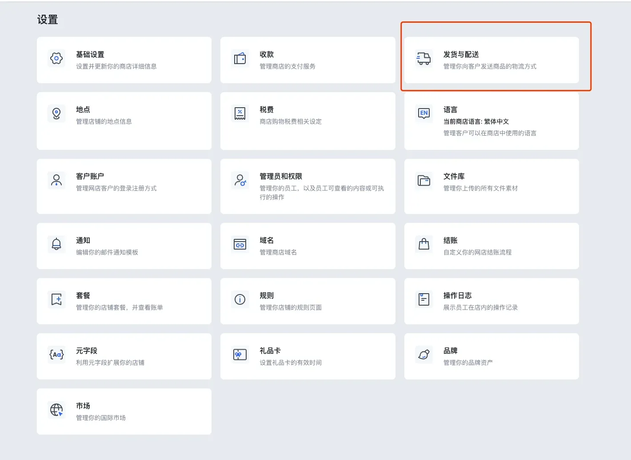Click the wallet icon for 收款
Viewport: 631px width, 460px height.
click(240, 58)
